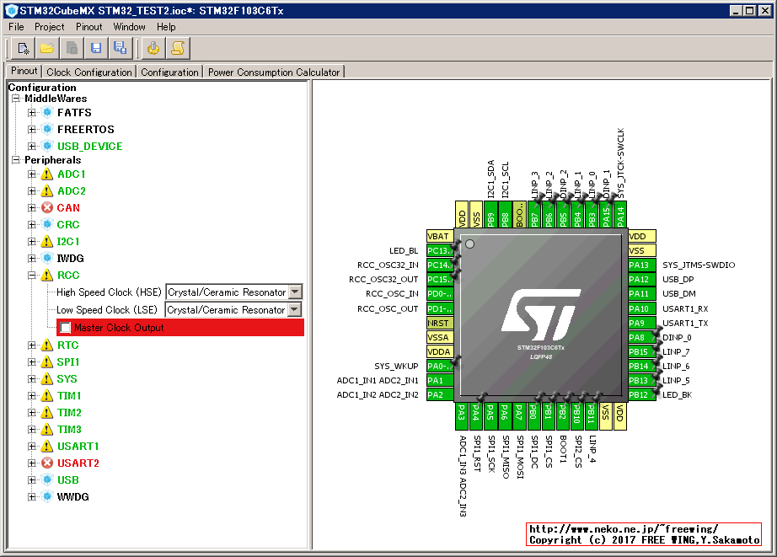Click the New Project toolbar icon

(24, 48)
